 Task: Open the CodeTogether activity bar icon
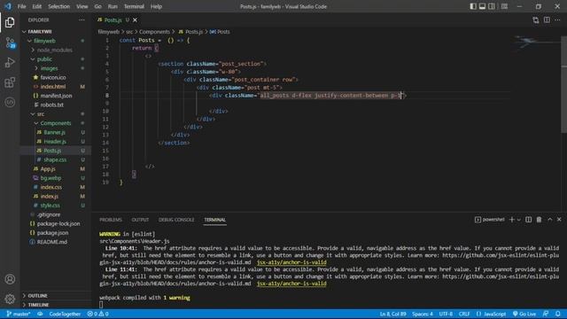10,103
